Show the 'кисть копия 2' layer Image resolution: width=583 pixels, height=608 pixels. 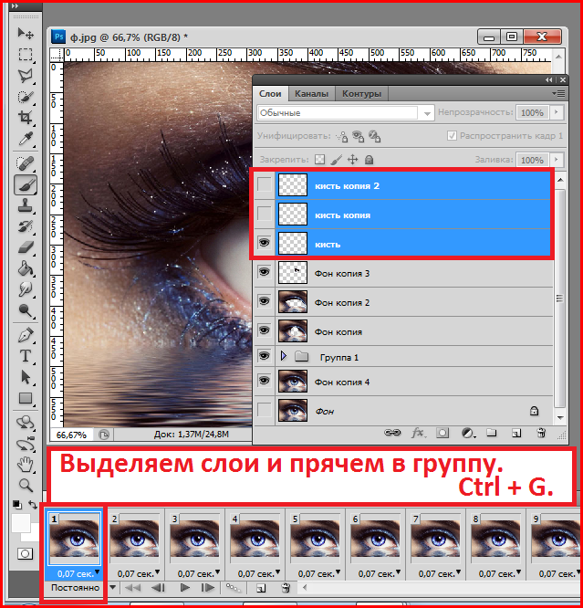265,185
